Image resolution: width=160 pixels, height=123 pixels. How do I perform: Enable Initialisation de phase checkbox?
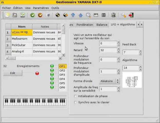75,96
